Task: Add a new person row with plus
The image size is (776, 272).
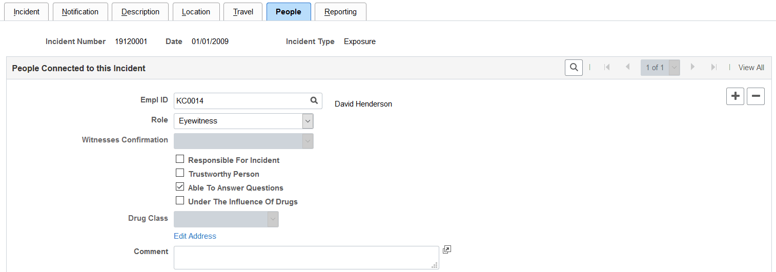Action: point(735,96)
